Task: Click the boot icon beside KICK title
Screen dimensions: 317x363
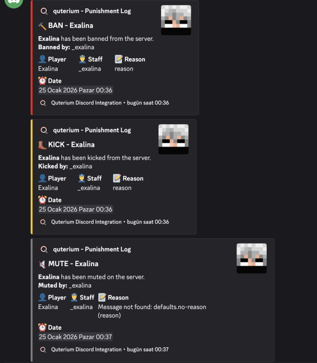Action: point(42,145)
